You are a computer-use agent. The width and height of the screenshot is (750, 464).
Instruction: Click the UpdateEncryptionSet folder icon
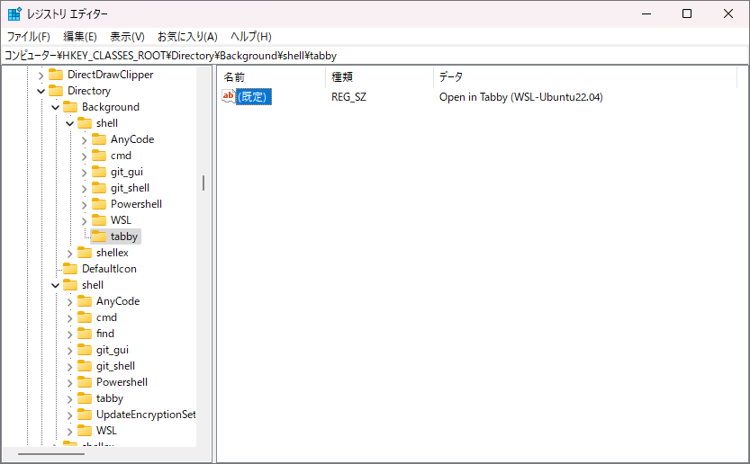[85, 415]
